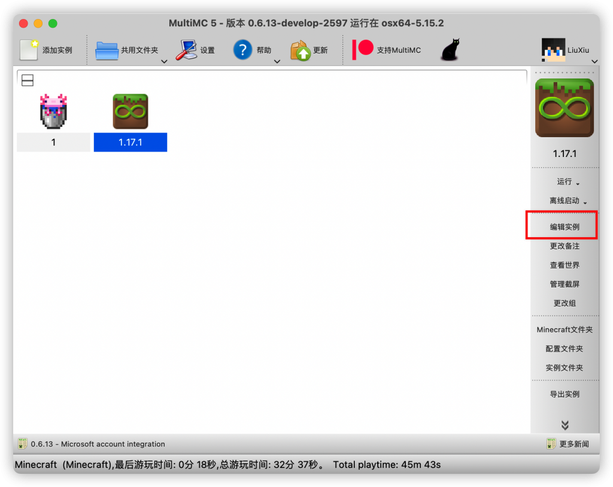Viewport: 613px width, 487px height.
Task: Click 更改备注 change notes
Action: [565, 246]
